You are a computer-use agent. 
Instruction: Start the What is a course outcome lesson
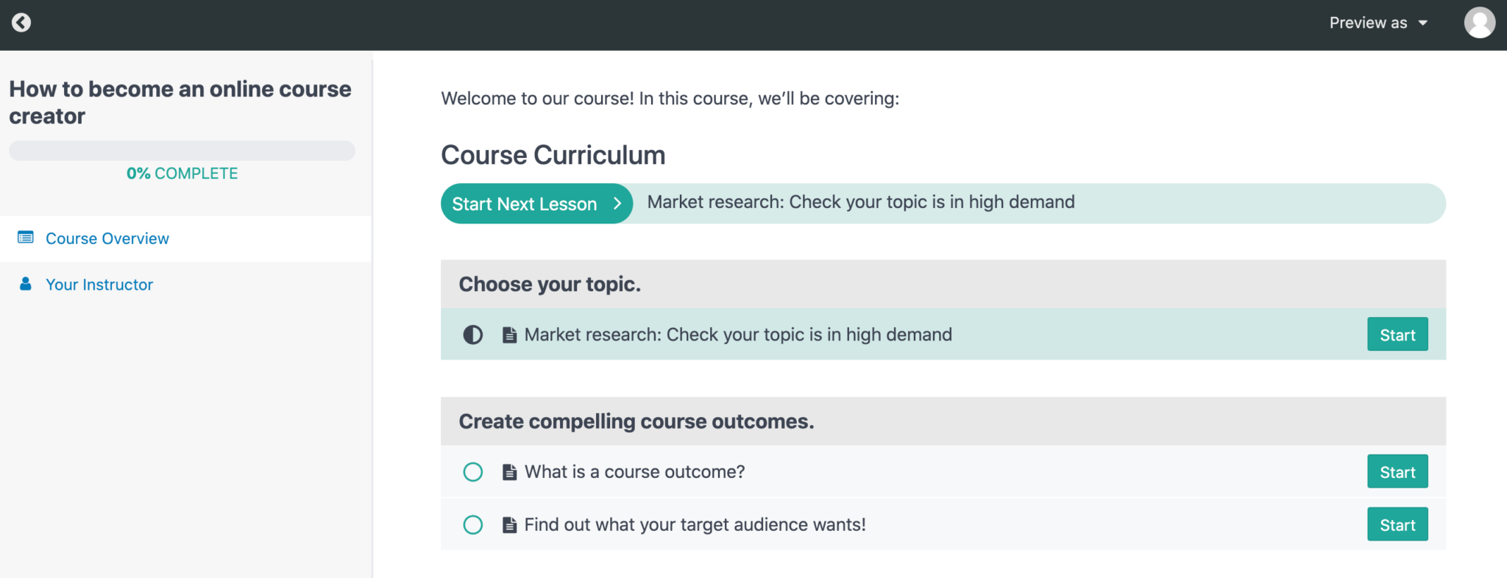1397,471
